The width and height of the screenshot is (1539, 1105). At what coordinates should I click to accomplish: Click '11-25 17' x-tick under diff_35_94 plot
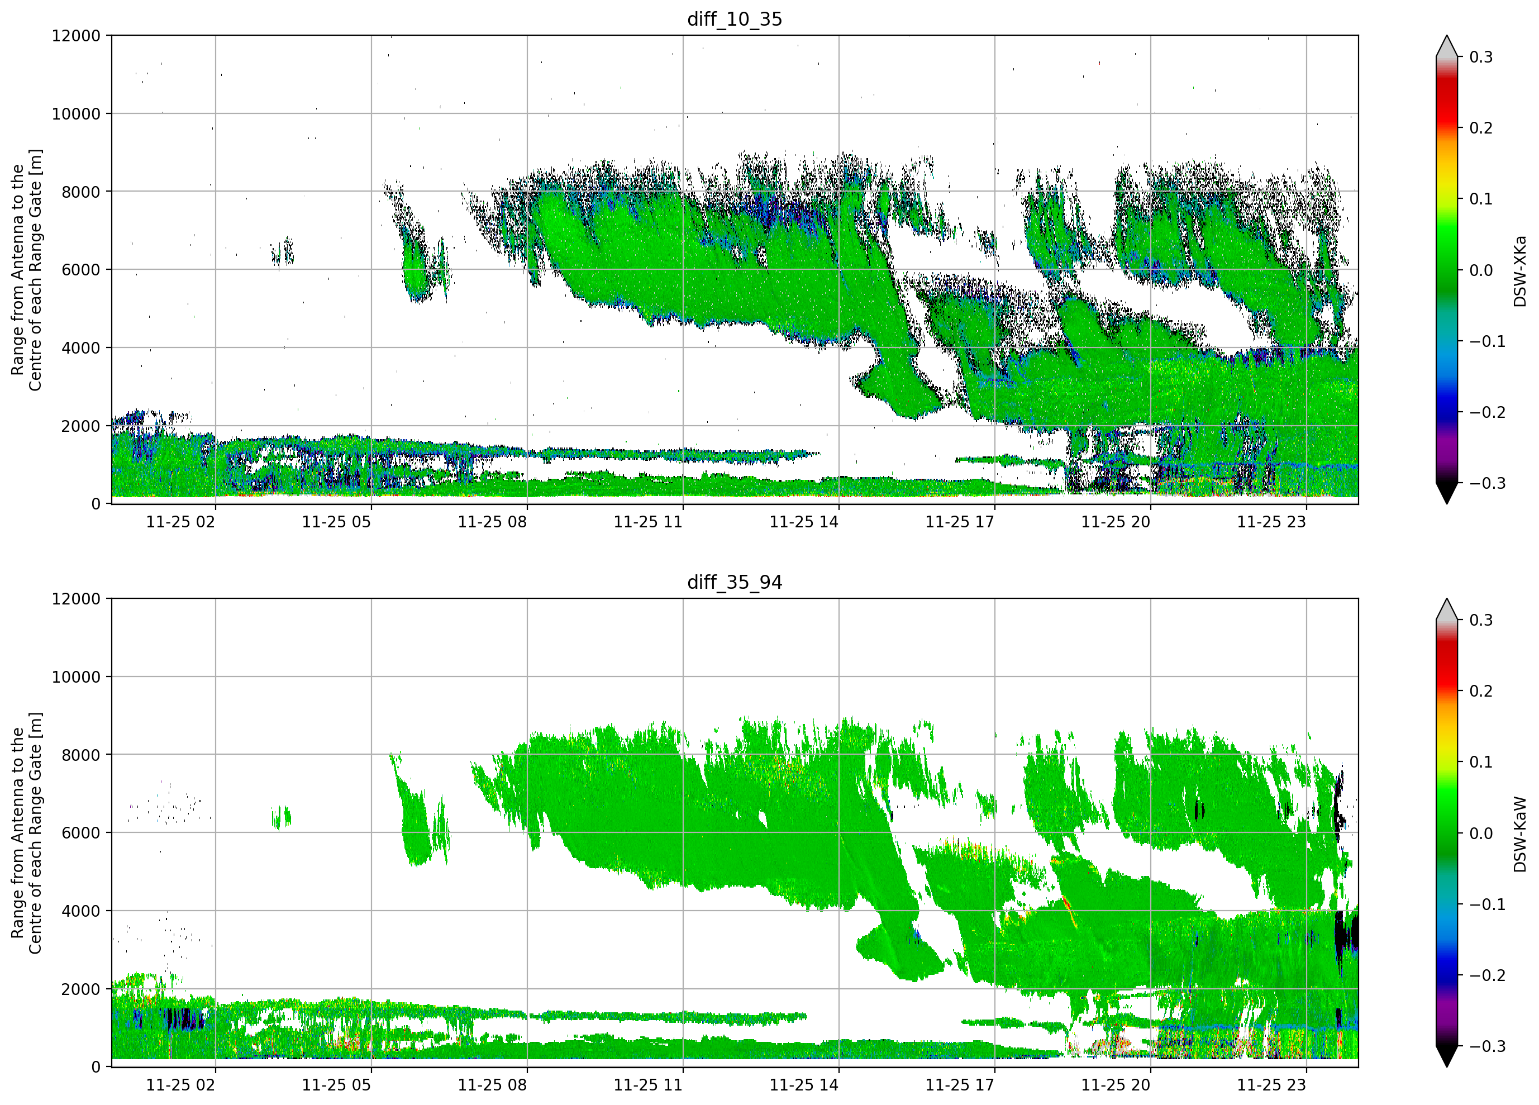(x=960, y=1085)
